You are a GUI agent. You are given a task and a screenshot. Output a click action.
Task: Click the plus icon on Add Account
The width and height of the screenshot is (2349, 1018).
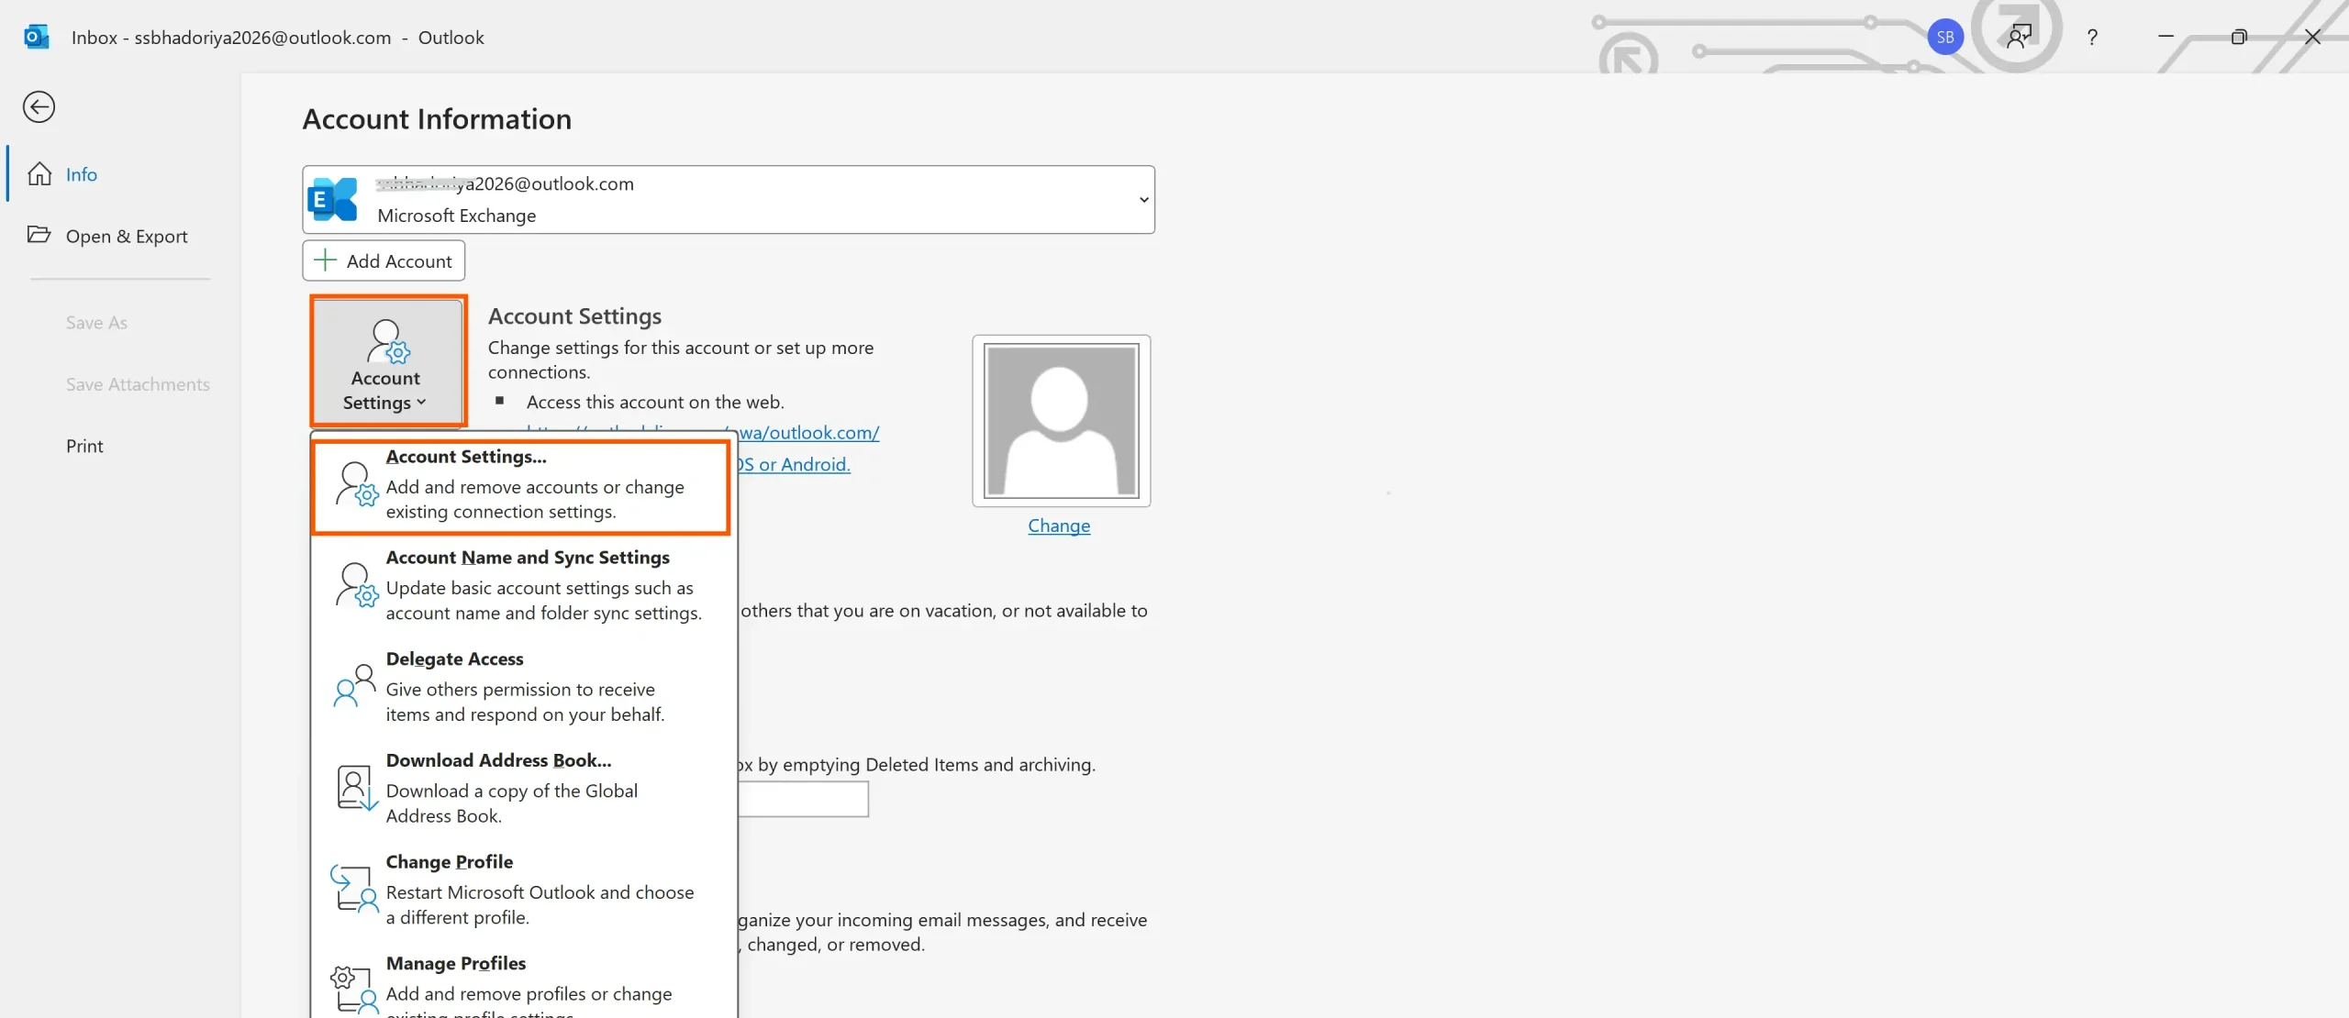point(325,260)
